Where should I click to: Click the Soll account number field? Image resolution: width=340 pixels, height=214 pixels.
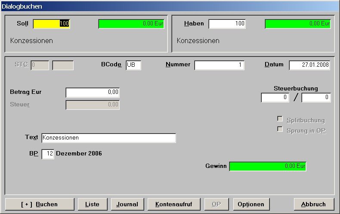(52, 24)
